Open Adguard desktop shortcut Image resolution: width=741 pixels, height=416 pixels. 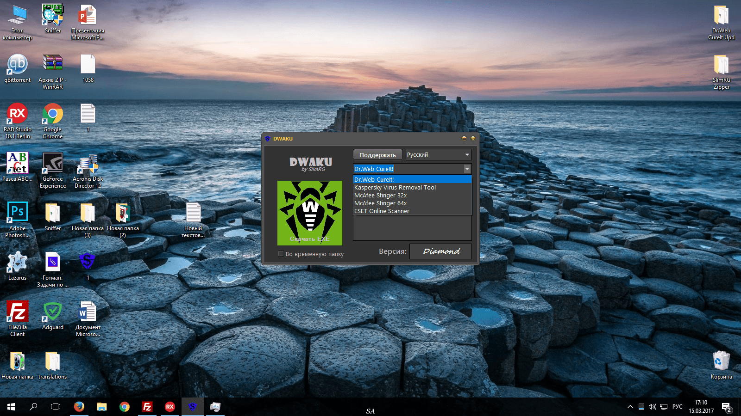point(52,315)
